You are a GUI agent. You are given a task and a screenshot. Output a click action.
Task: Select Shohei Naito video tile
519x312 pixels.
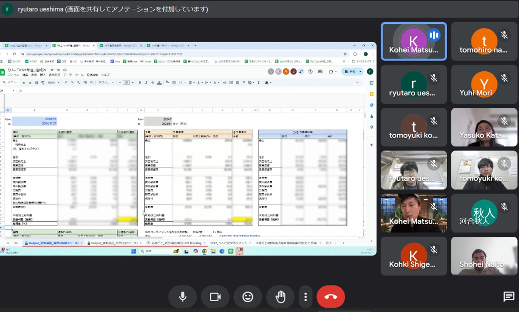click(484, 256)
